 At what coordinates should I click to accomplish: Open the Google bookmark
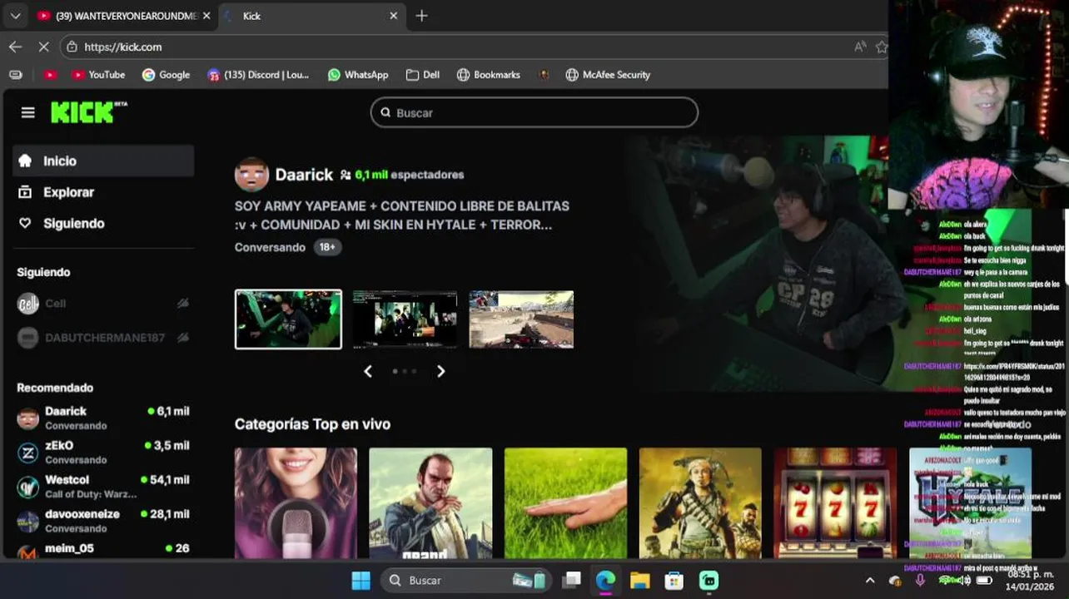(166, 75)
